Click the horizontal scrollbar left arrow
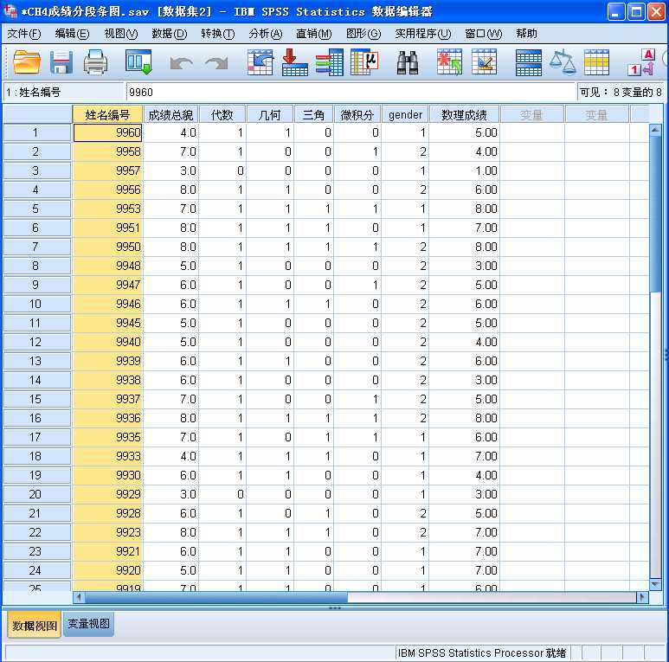The image size is (669, 662). (79, 597)
